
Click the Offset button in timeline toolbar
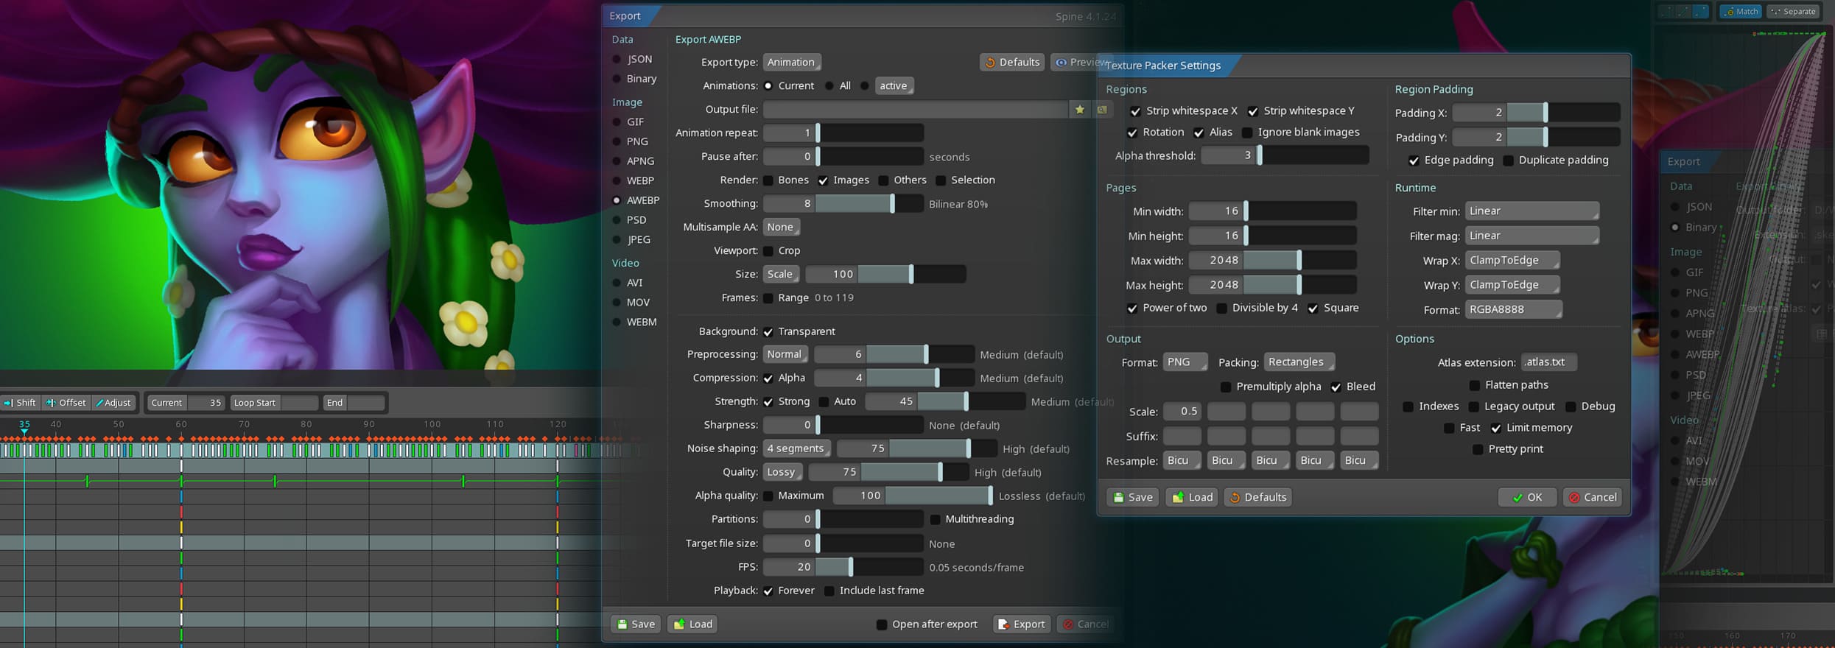[66, 403]
